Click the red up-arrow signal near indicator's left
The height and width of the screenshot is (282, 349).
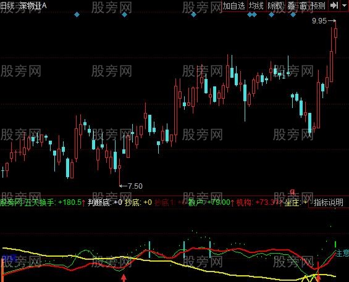point(124,278)
